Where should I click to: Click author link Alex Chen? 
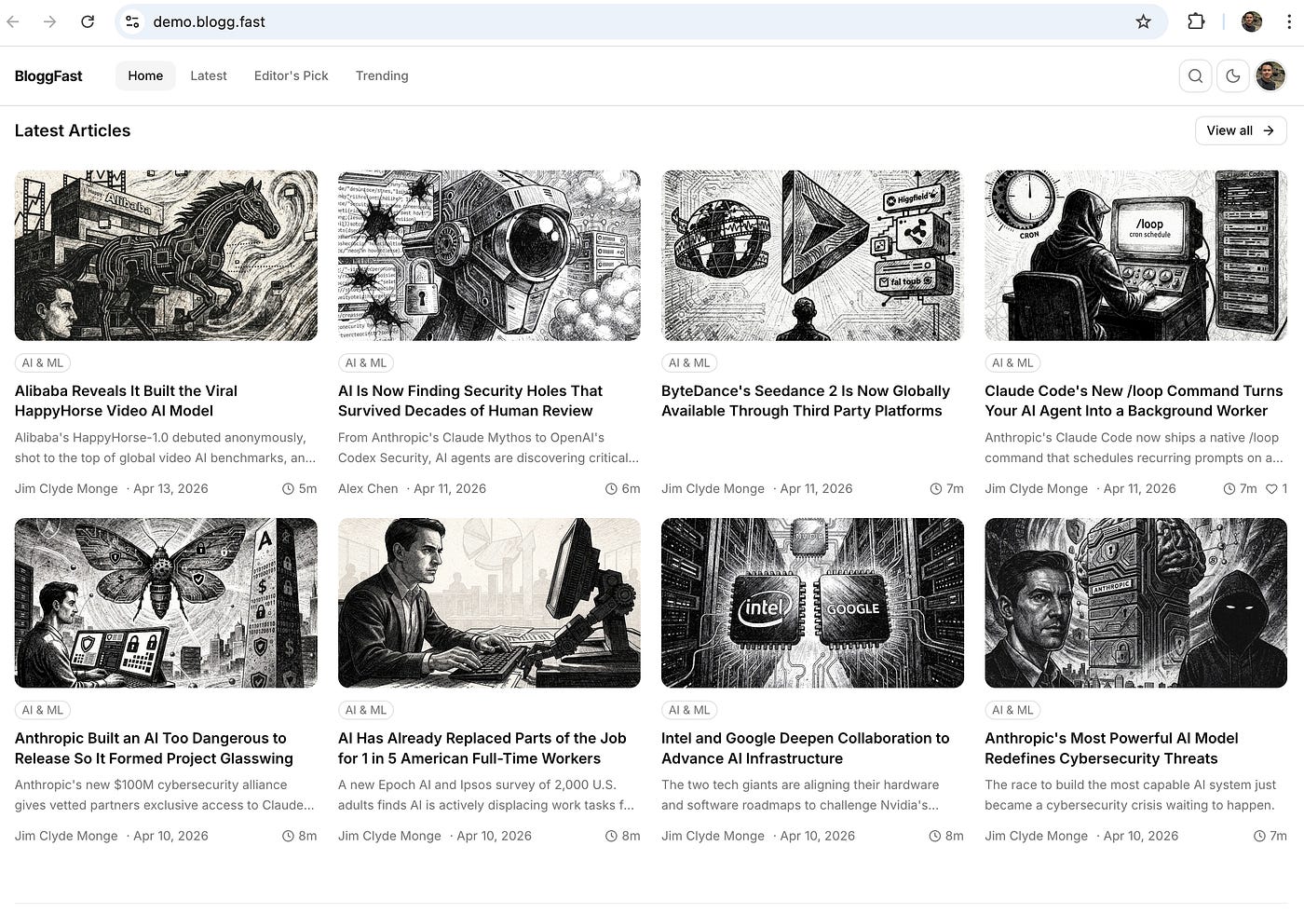pyautogui.click(x=367, y=488)
